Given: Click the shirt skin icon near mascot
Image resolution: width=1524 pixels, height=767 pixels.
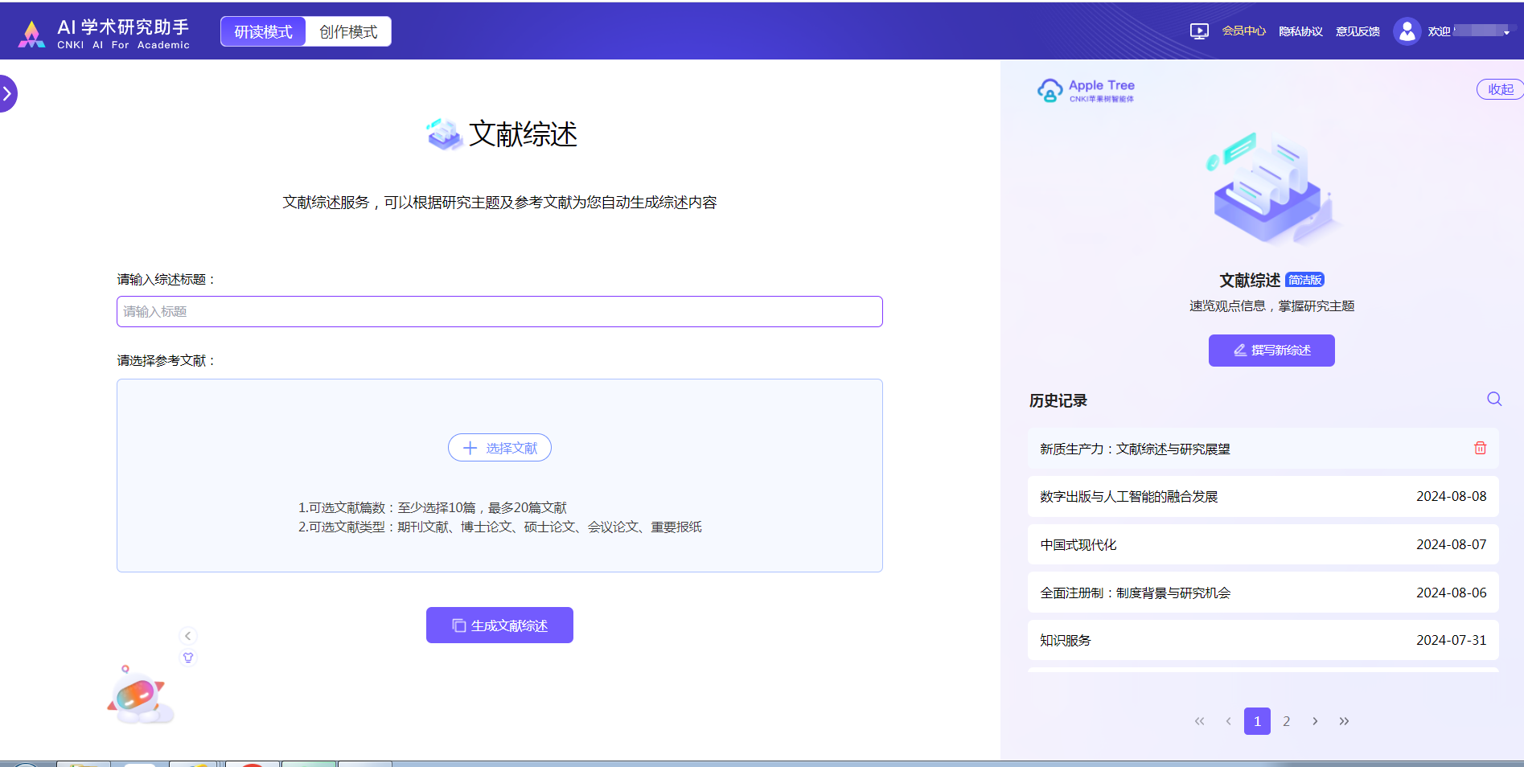Looking at the screenshot, I should pyautogui.click(x=188, y=658).
